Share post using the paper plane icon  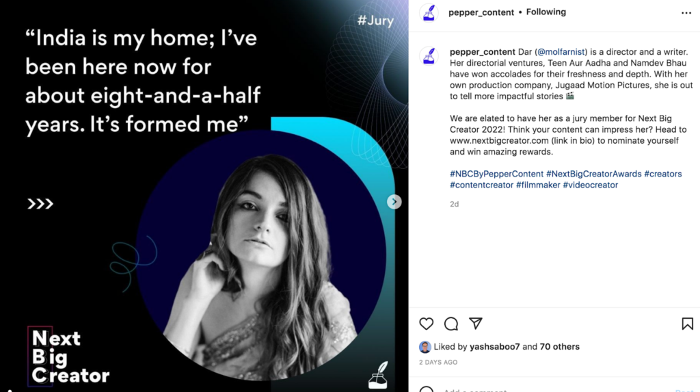476,324
